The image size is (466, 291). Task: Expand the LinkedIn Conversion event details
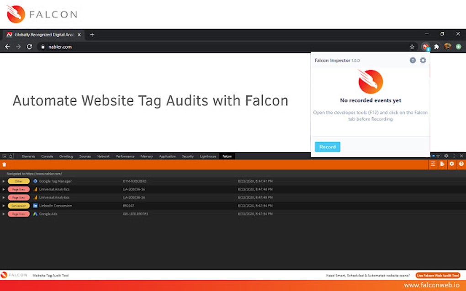pyautogui.click(x=4, y=206)
